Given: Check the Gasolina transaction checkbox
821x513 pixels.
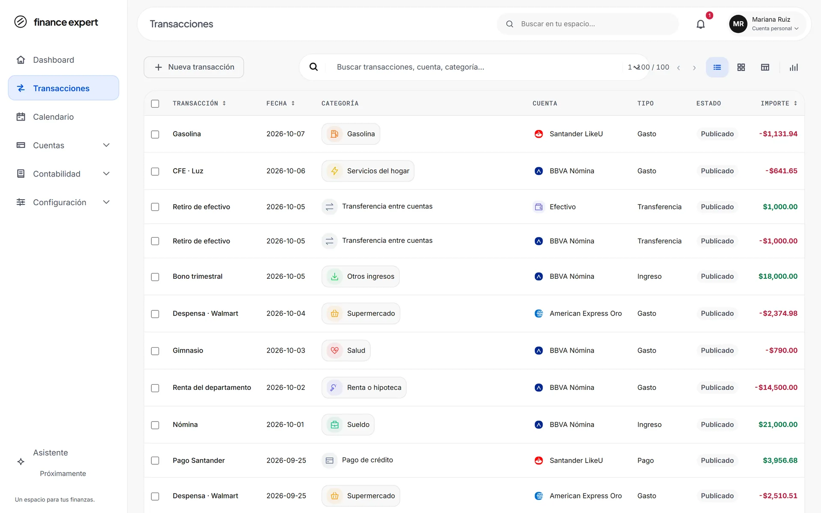Looking at the screenshot, I should tap(155, 134).
